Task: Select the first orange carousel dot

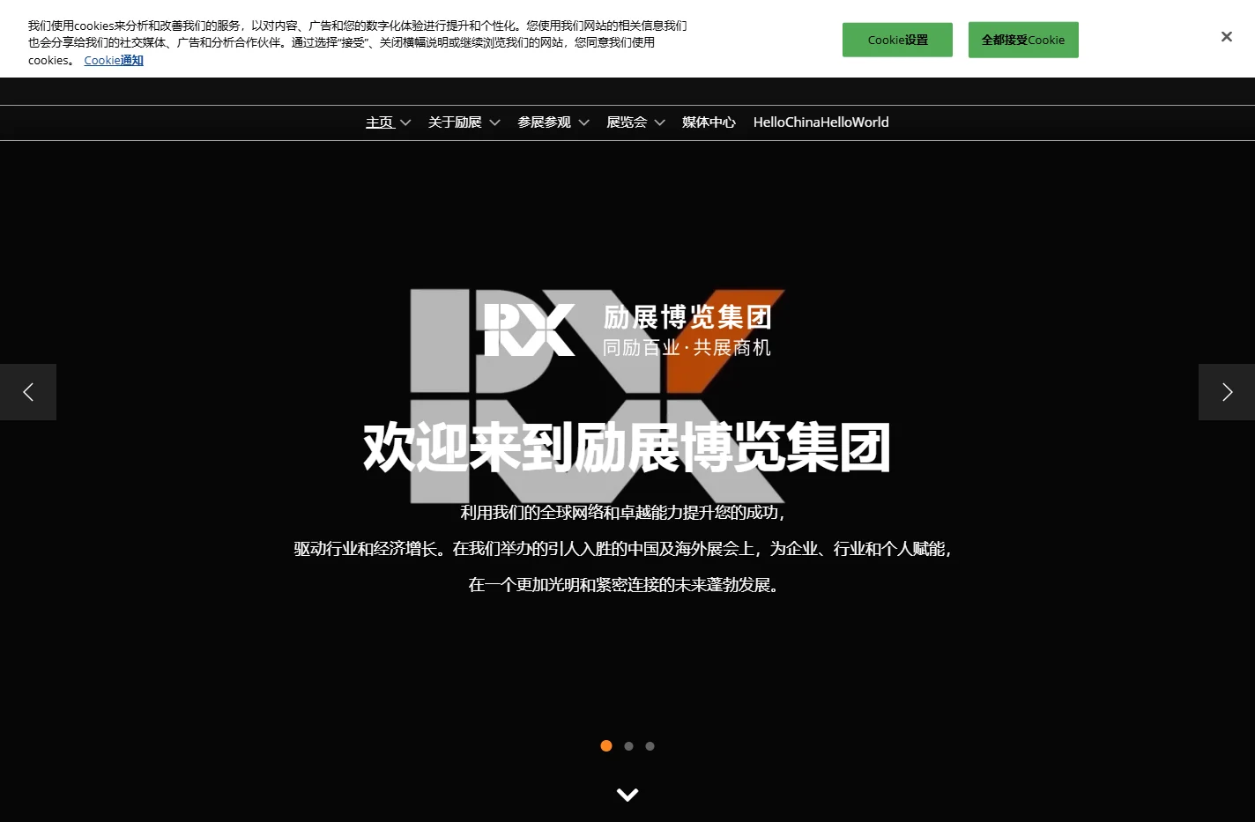Action: coord(606,745)
